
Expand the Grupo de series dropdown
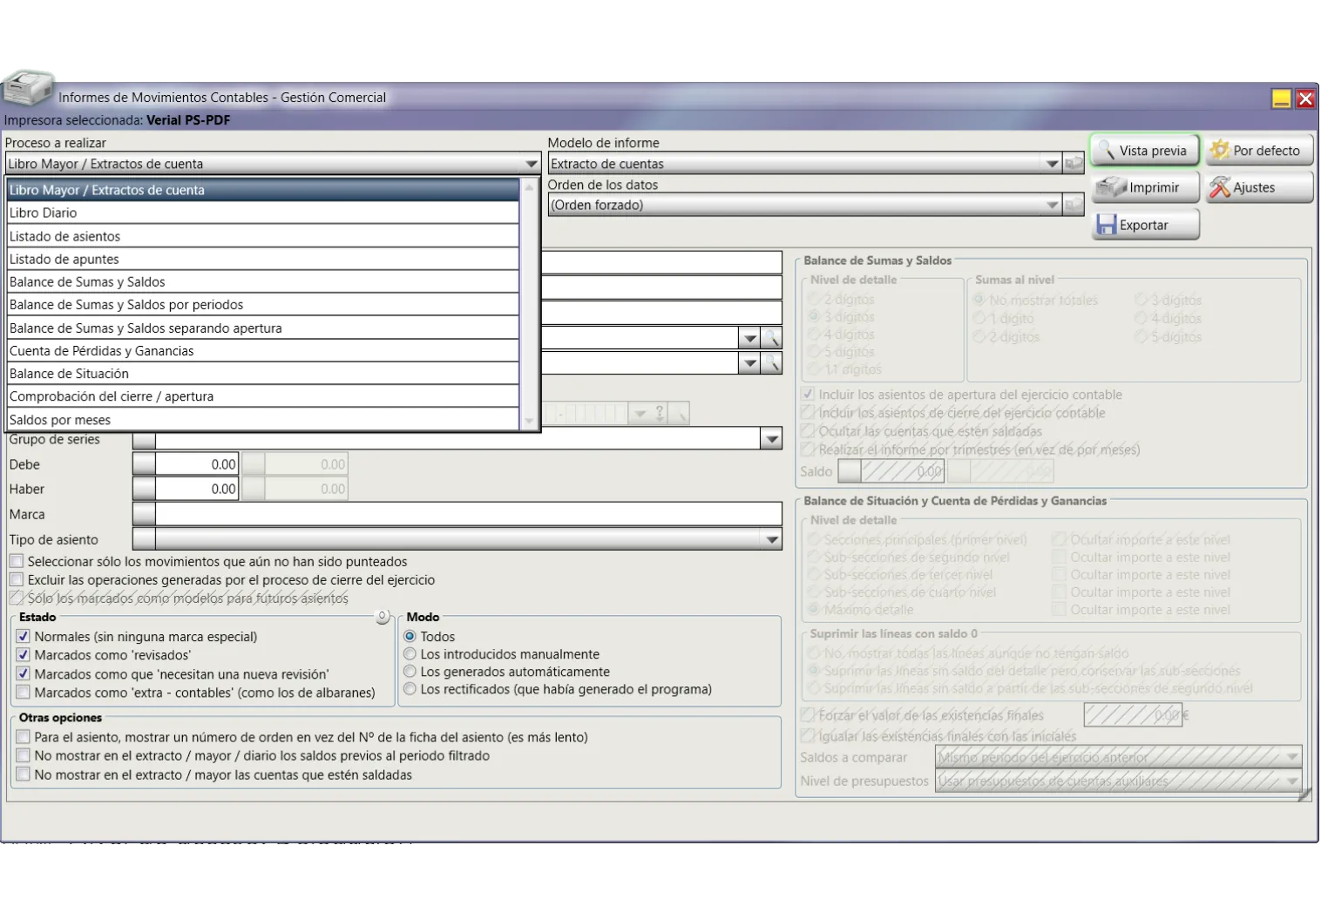pyautogui.click(x=771, y=439)
